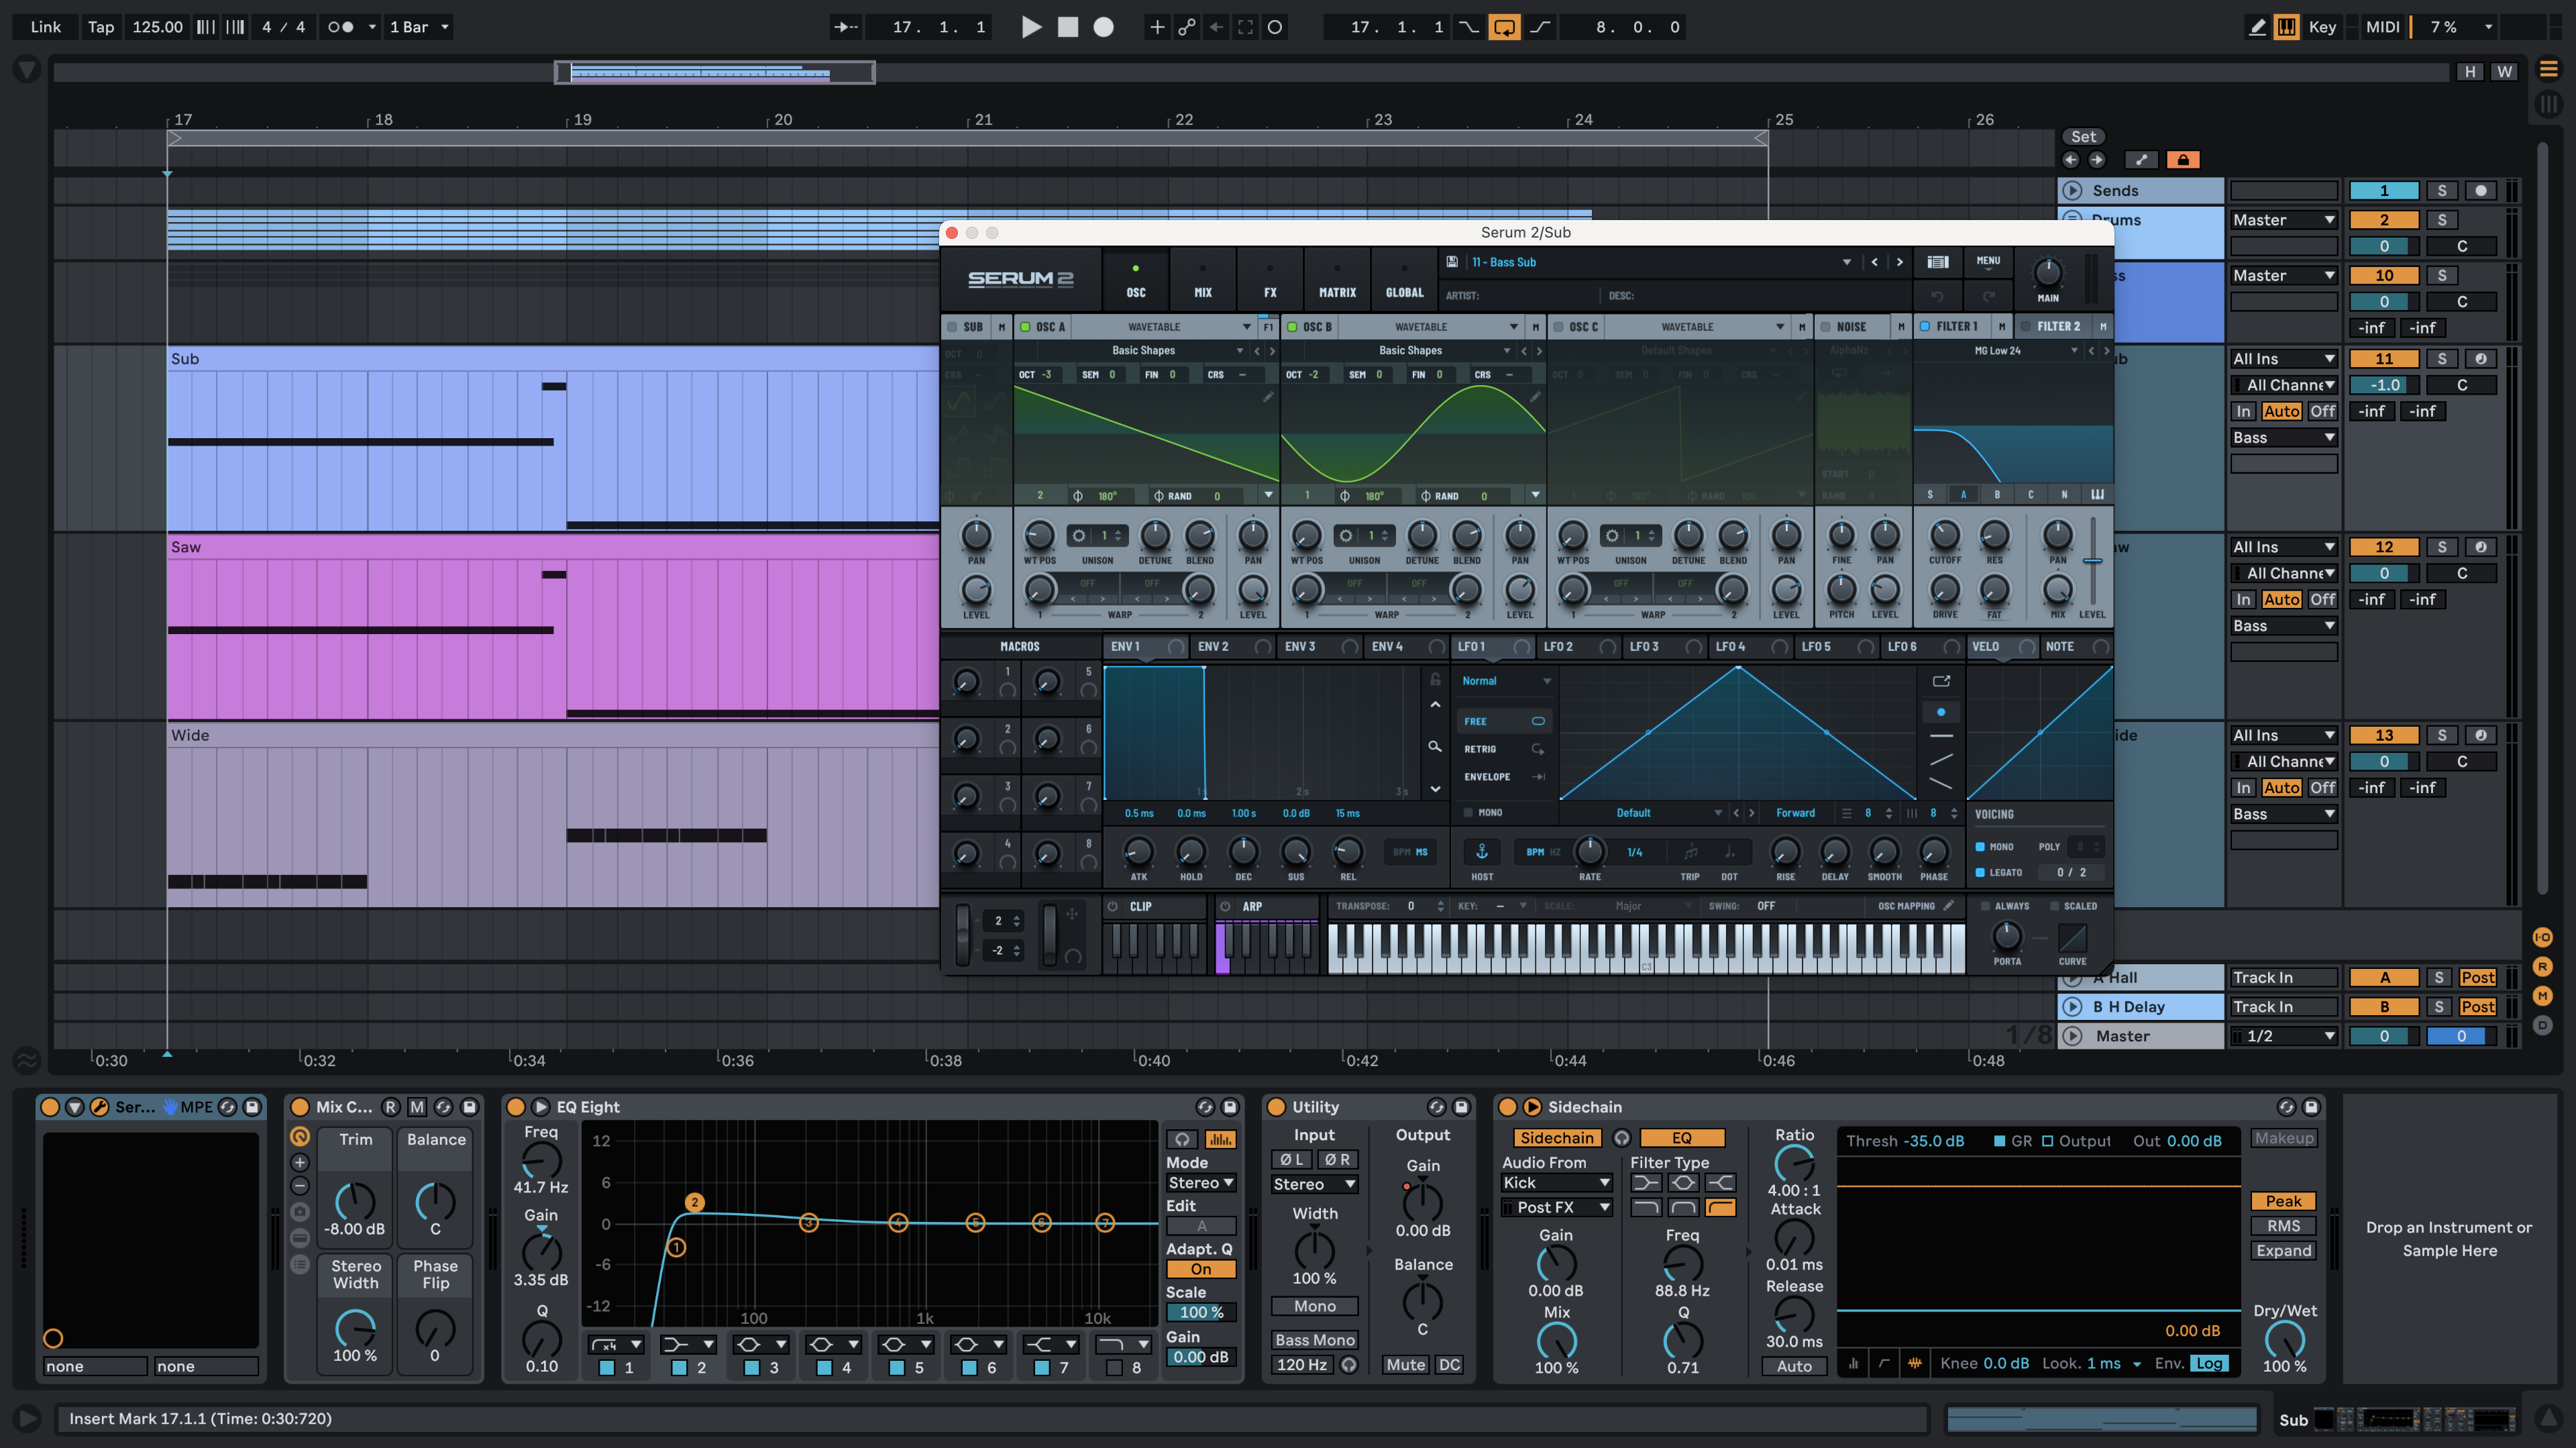Select the LFO 2 tab
The height and width of the screenshot is (1448, 2576).
click(1558, 647)
